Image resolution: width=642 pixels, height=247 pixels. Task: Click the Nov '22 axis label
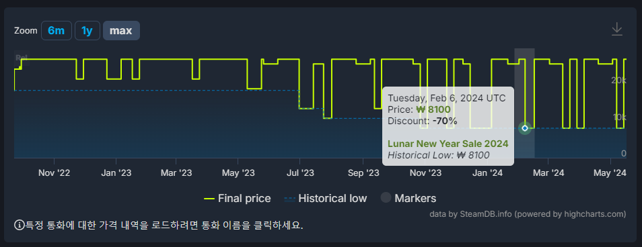pos(54,173)
